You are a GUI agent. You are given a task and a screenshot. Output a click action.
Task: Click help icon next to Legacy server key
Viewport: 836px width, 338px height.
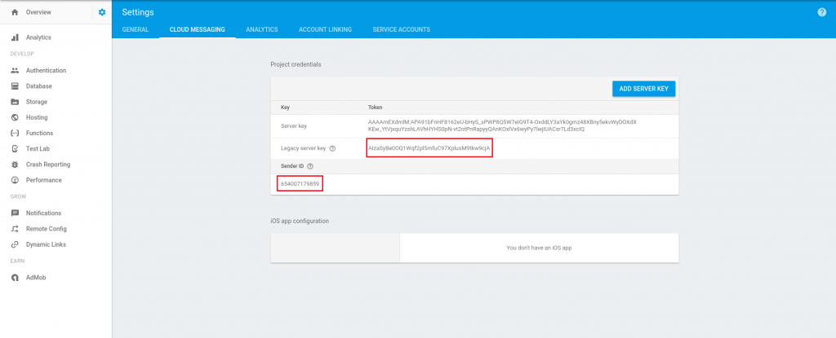332,148
